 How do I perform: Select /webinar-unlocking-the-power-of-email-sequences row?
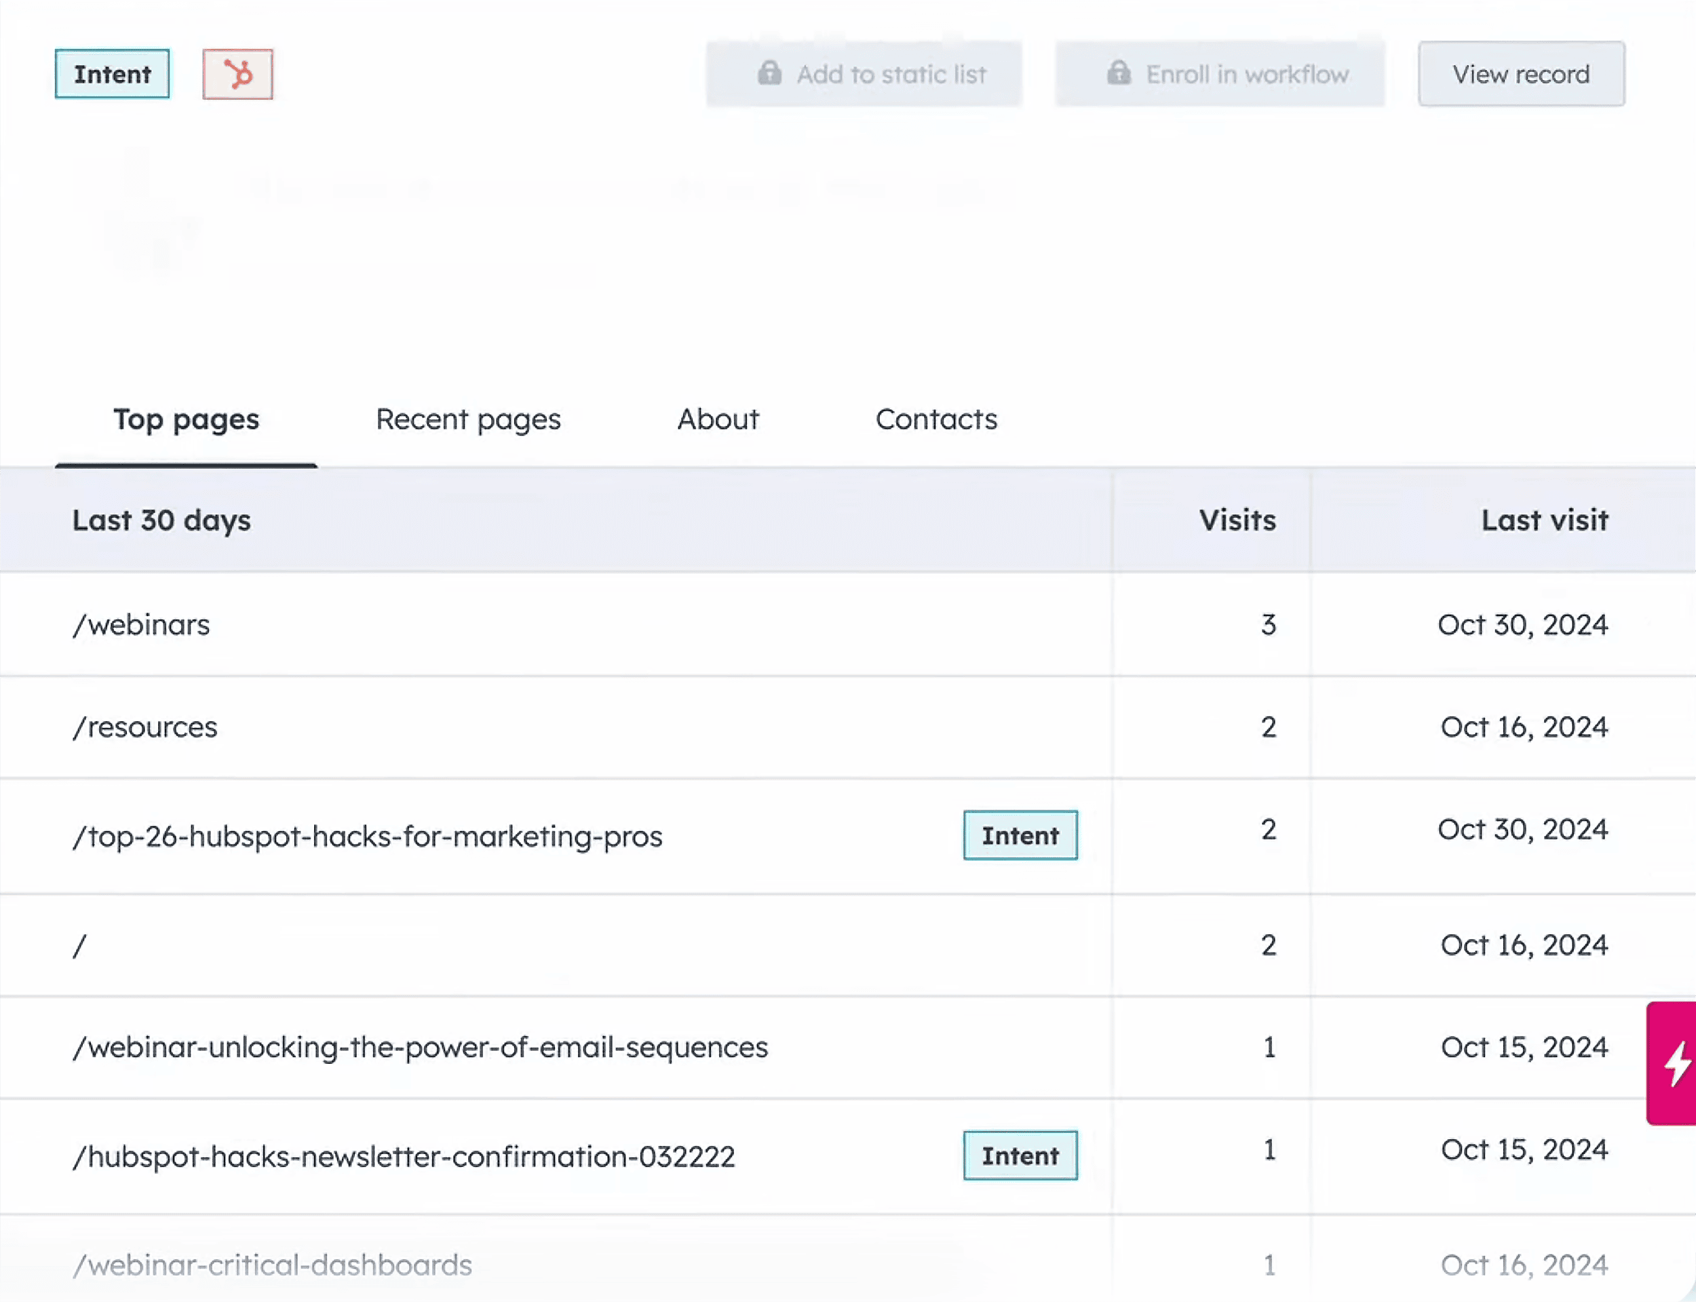coord(847,1048)
